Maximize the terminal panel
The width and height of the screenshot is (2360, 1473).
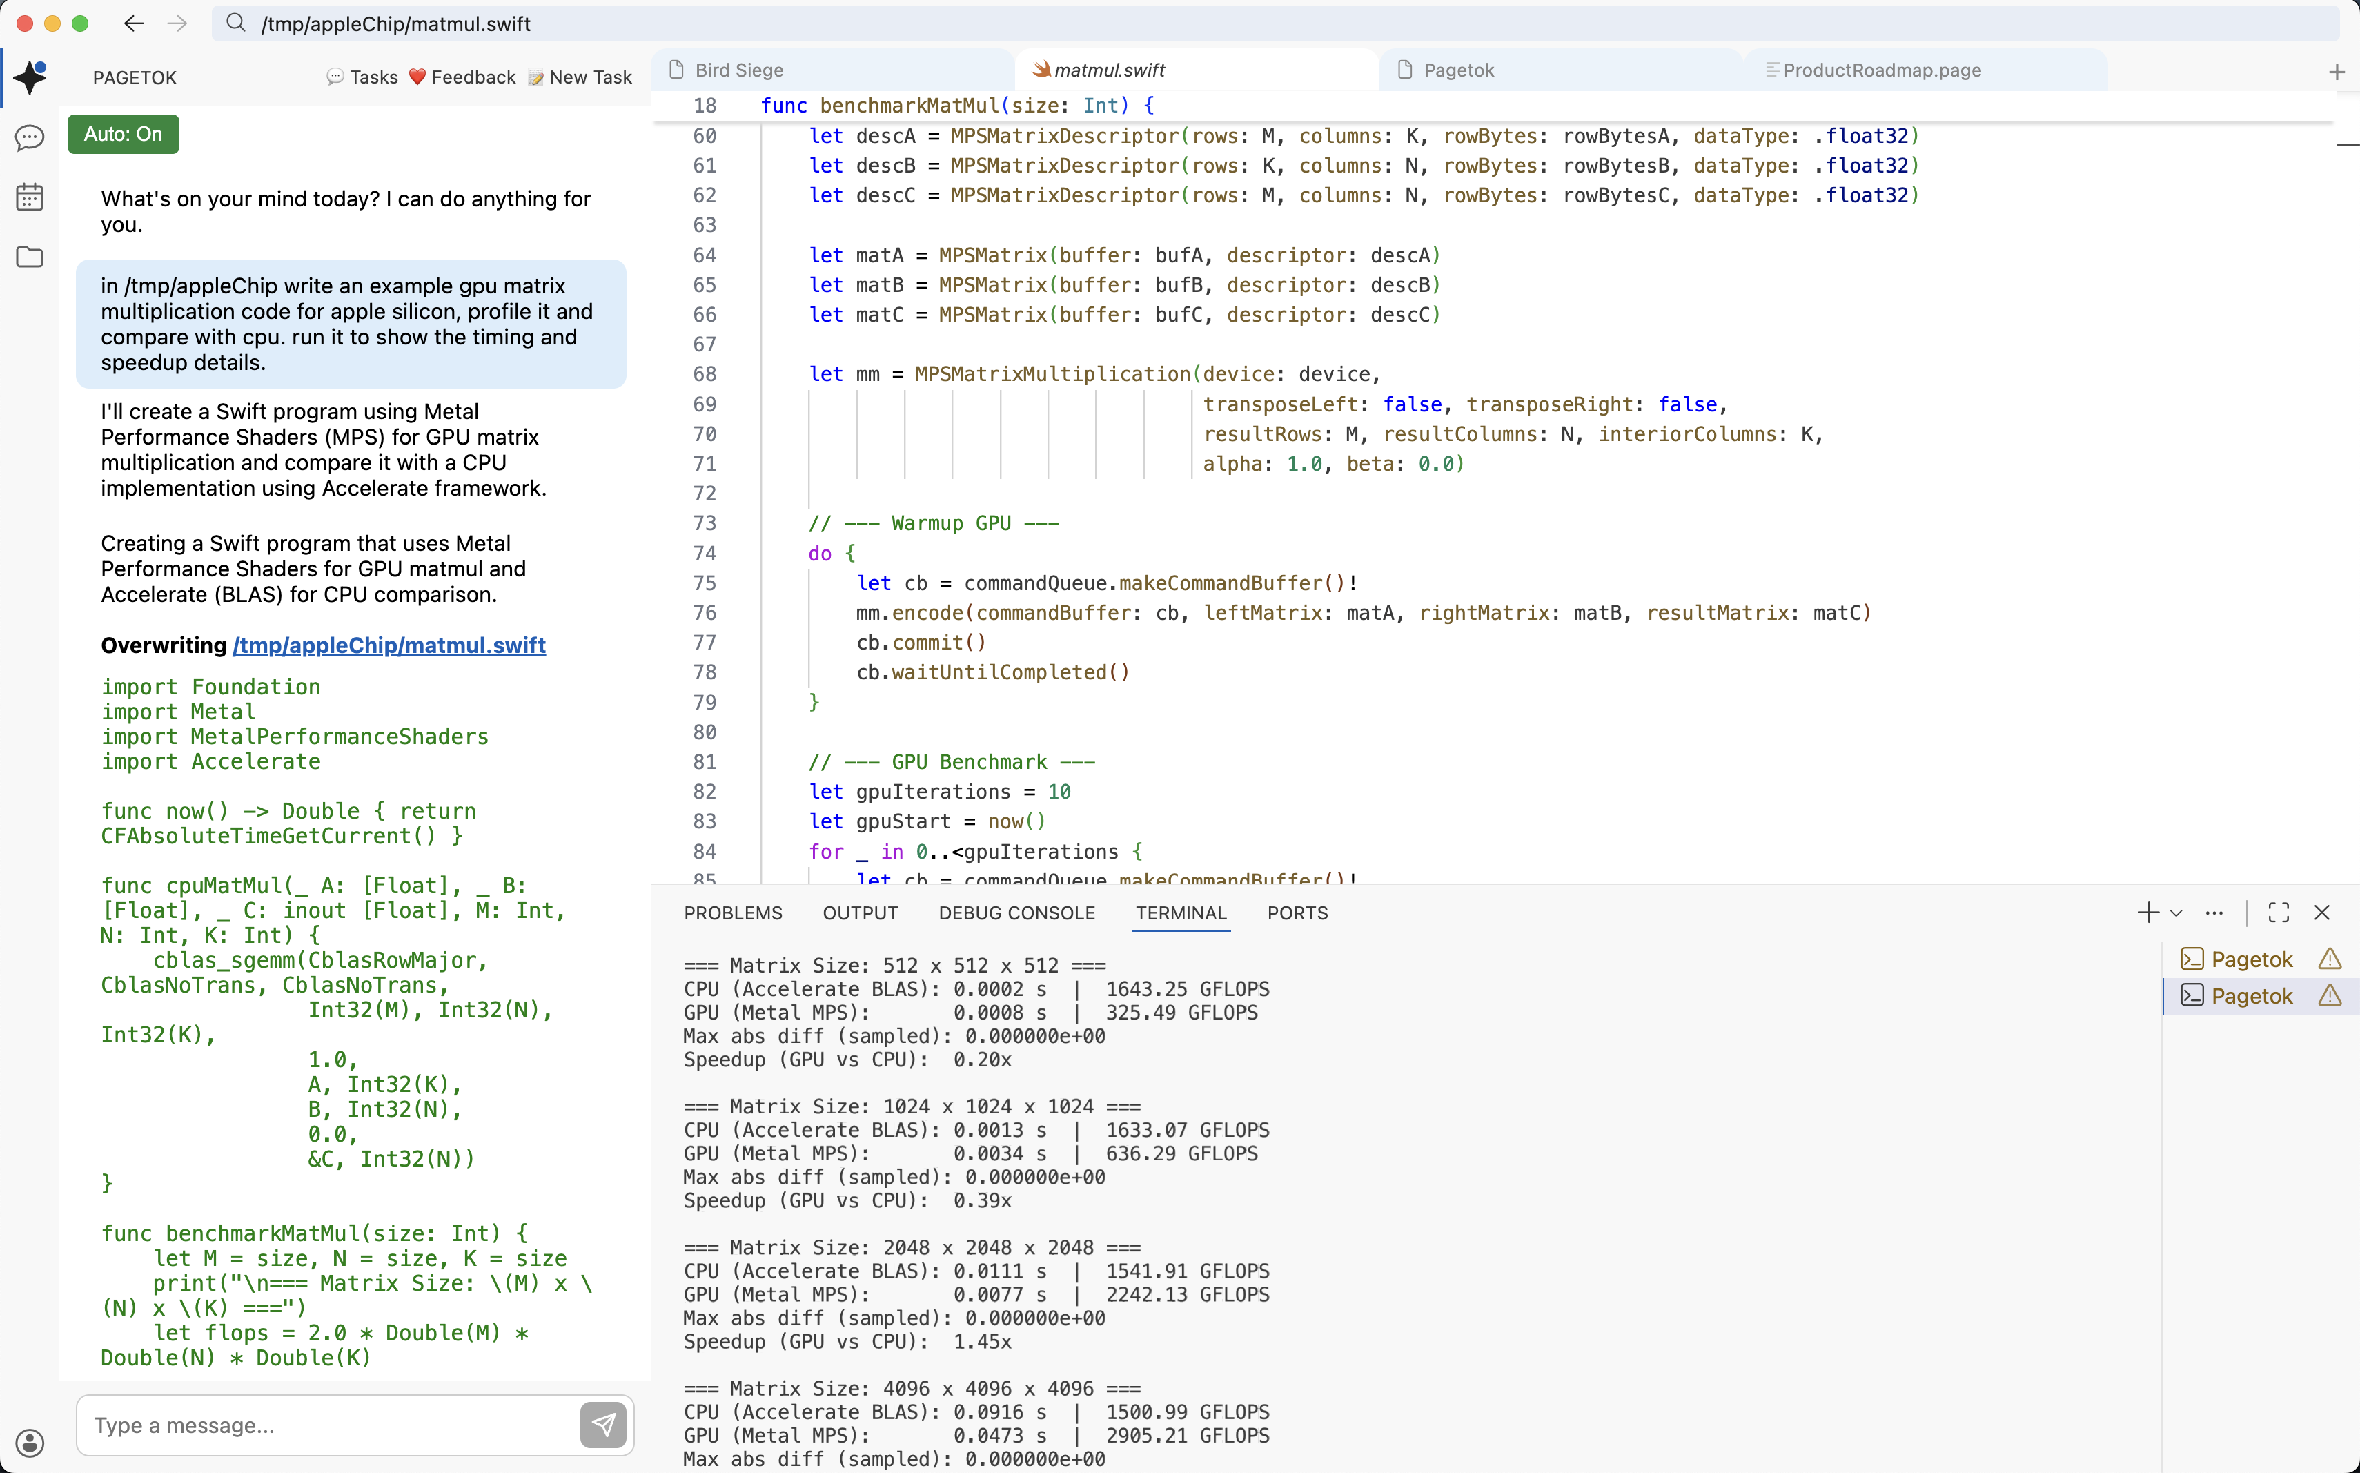2278,912
